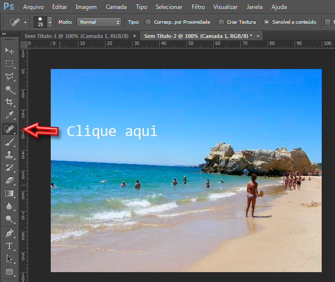Open the Arquivo menu
This screenshot has height=282, width=335.
(33, 7)
